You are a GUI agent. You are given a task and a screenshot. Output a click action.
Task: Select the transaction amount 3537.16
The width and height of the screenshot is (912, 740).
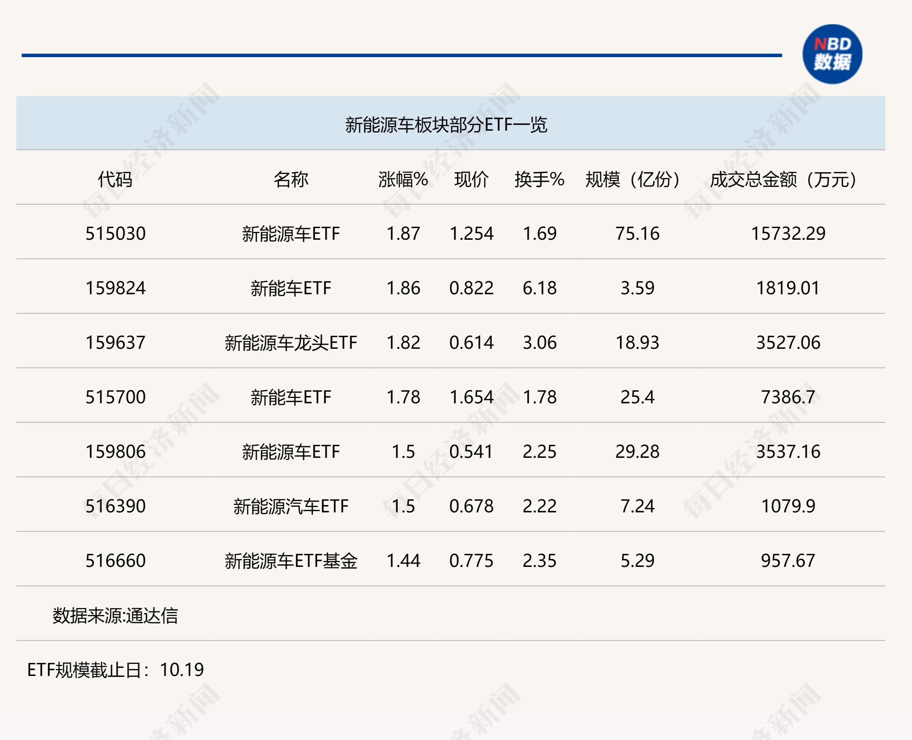pos(788,452)
